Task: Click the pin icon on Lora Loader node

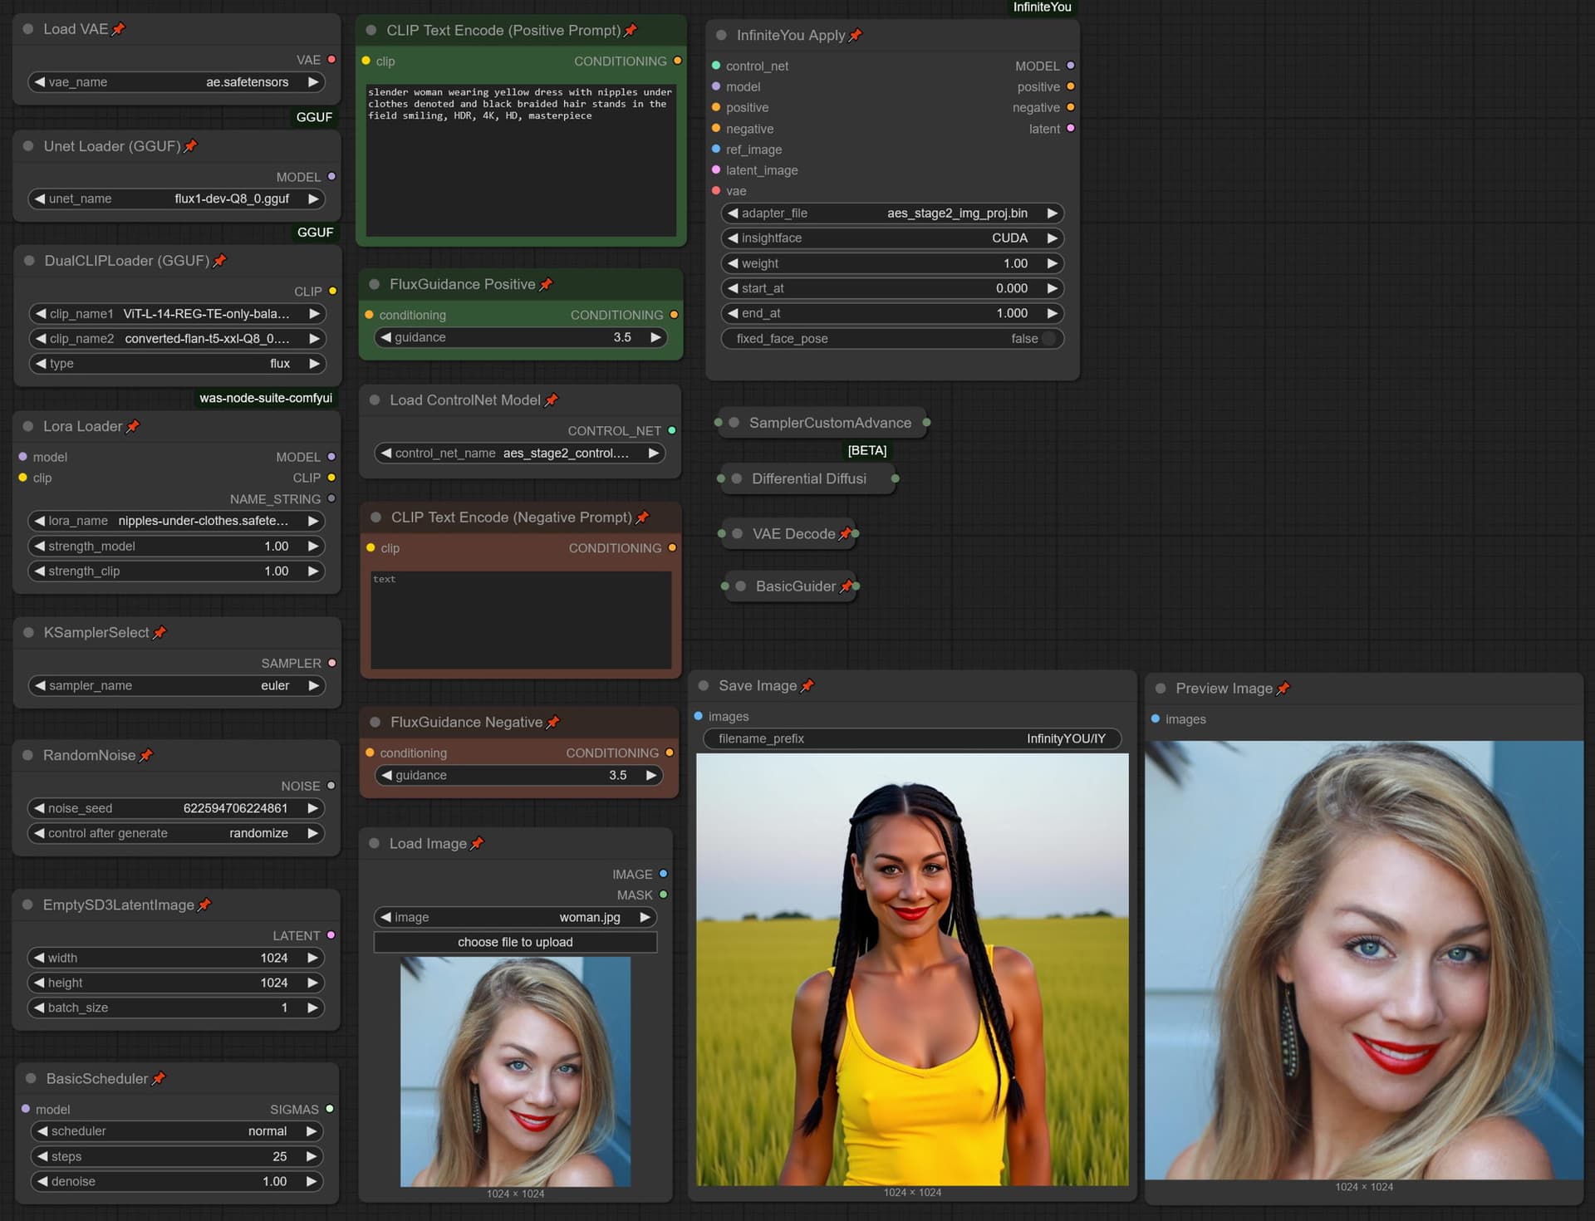Action: tap(133, 426)
